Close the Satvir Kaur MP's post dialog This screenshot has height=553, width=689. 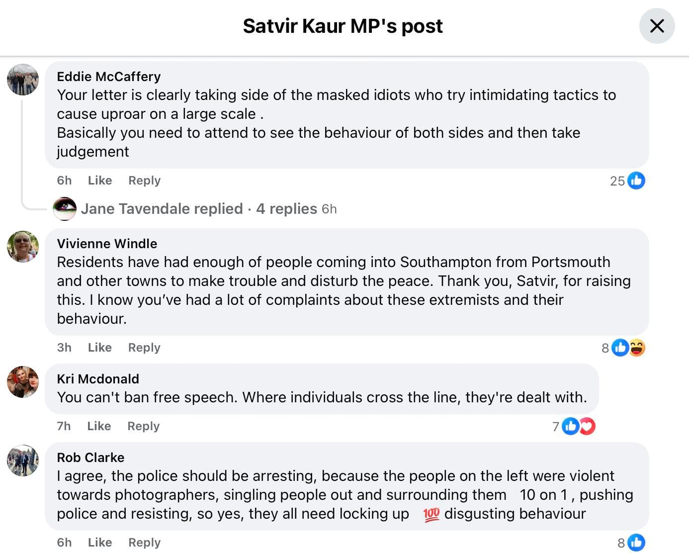[657, 26]
